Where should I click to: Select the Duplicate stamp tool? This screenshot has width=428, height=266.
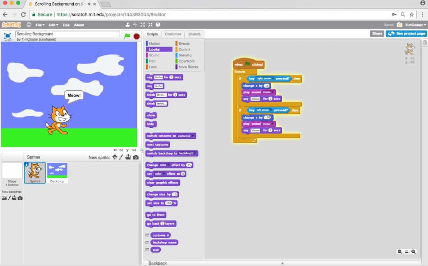coord(128,25)
